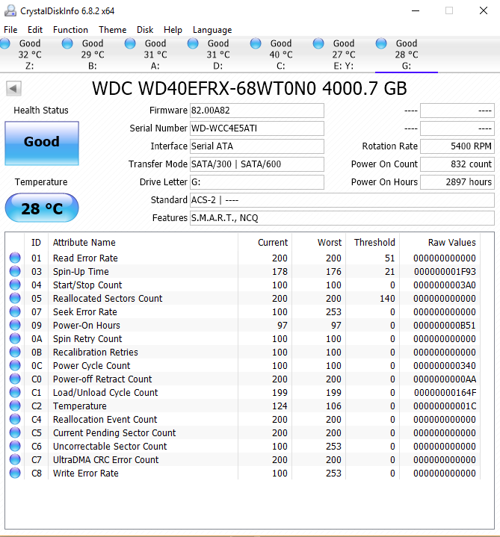Click the Rotation Rate value 5400 RPM
This screenshot has height=537, width=500.
457,146
